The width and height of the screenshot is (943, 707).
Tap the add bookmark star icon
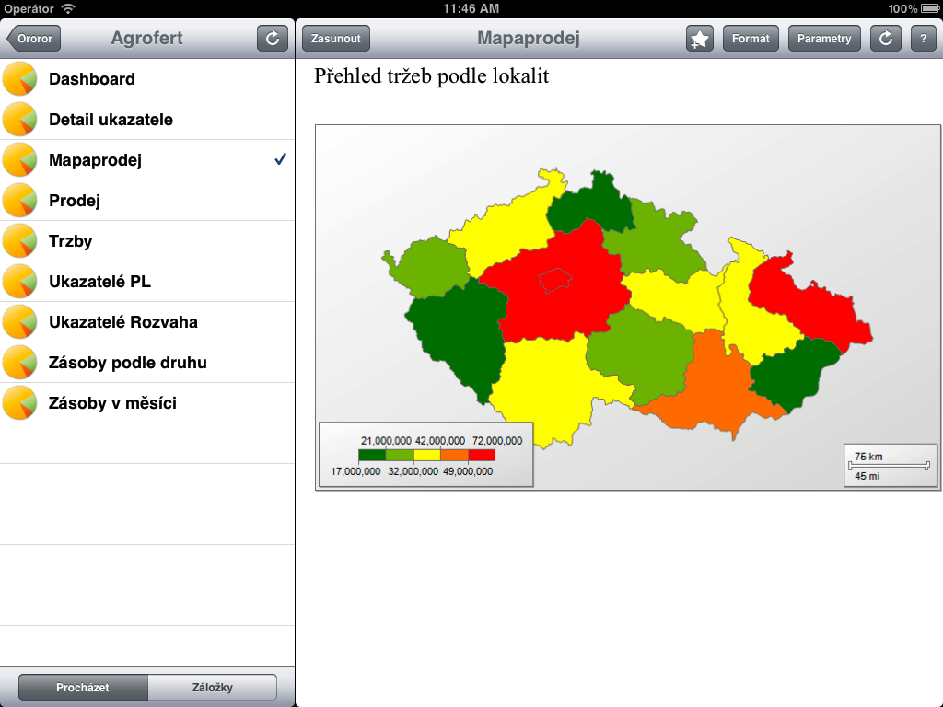[700, 39]
